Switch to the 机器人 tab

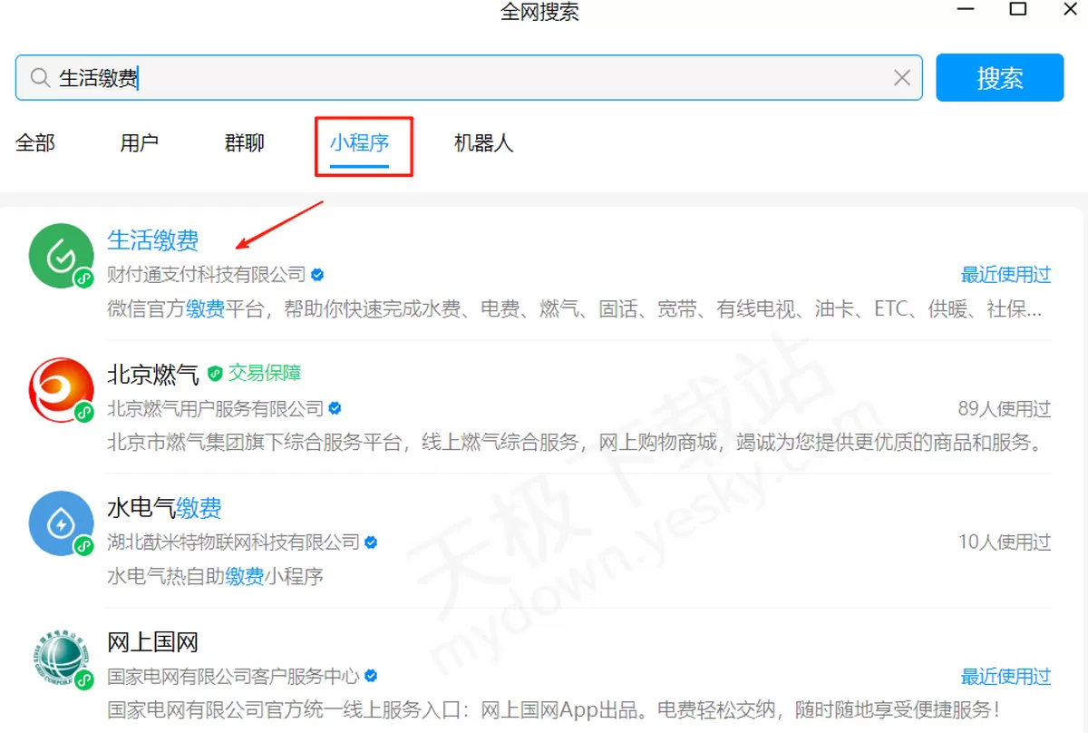point(483,142)
